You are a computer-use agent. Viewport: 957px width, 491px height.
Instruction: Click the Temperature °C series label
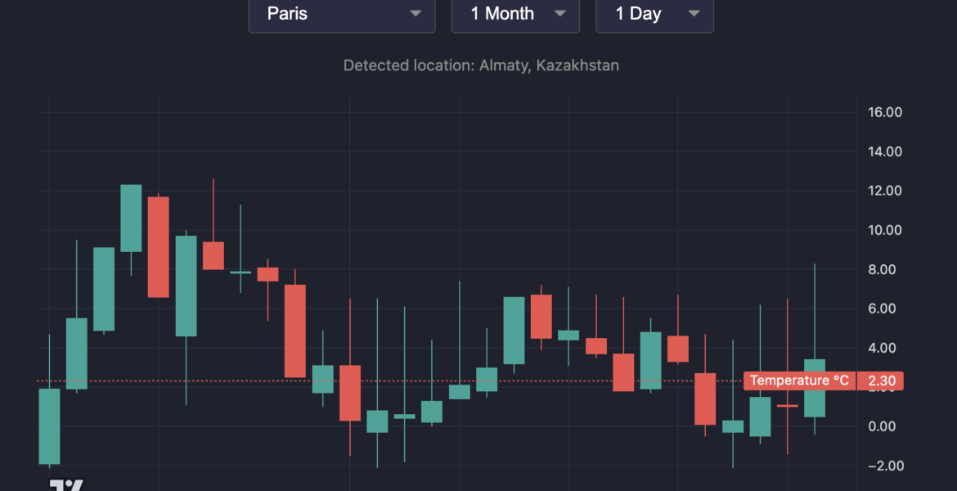[800, 381]
